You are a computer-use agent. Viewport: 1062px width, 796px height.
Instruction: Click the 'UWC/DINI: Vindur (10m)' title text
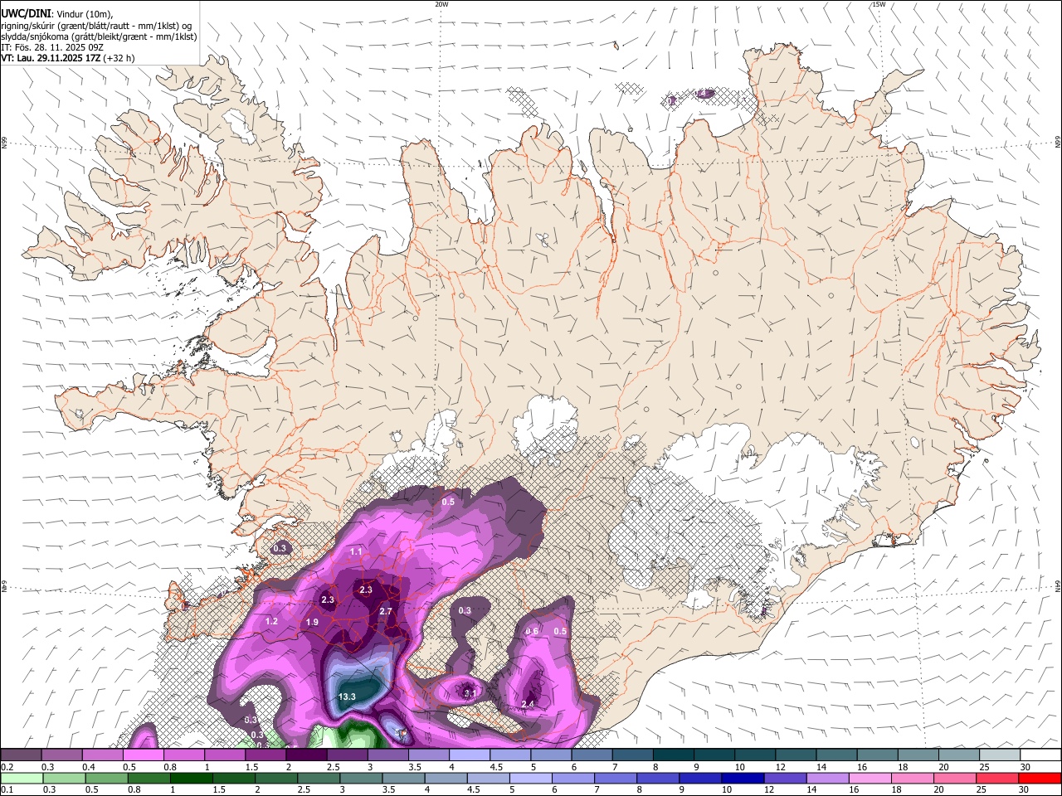coord(56,13)
